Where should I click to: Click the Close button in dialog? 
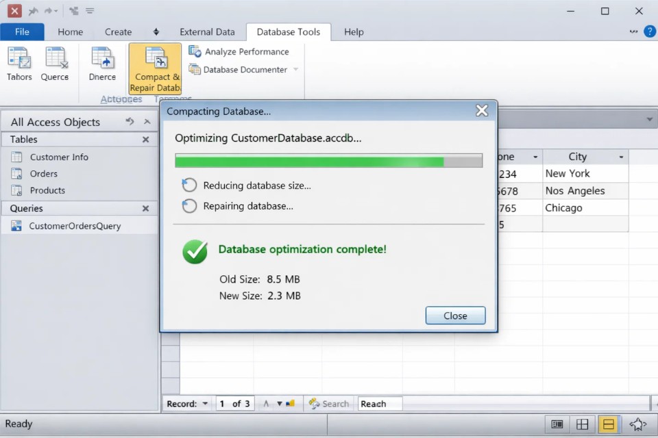pos(455,315)
